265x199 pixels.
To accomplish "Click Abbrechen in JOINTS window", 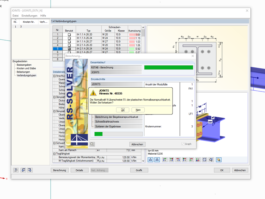I will [240, 170].
